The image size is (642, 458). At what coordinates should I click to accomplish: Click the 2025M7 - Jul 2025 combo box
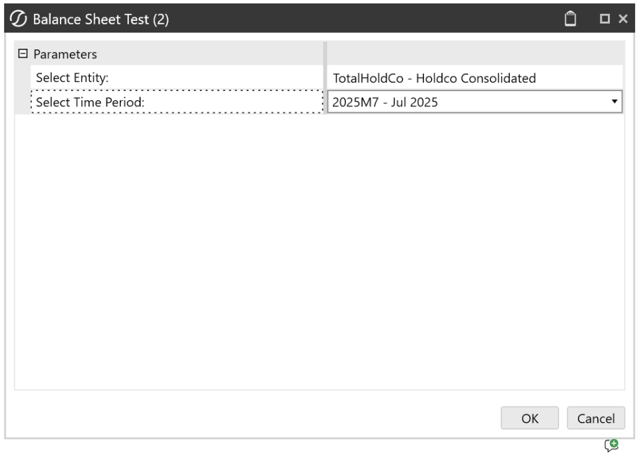click(467, 102)
